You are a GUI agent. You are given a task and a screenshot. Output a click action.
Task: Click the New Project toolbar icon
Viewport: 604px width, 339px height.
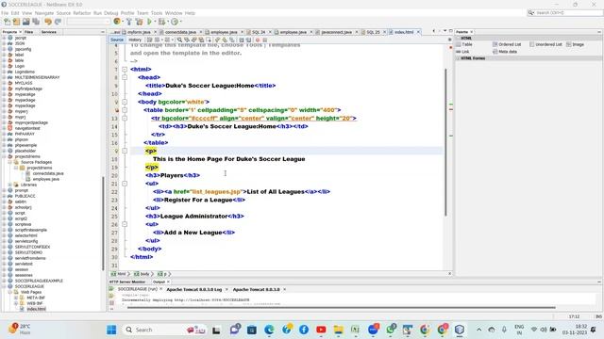tap(17, 22)
